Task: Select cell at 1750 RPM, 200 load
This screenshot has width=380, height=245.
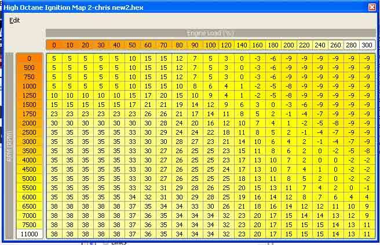Action: [x=288, y=114]
